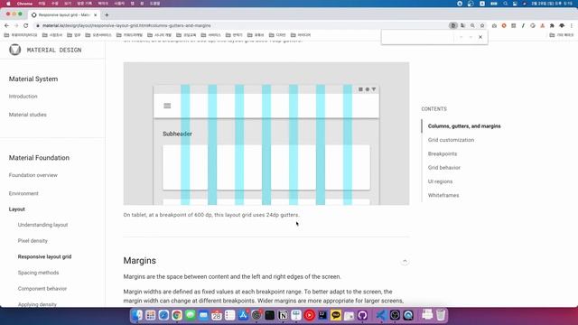Jump to UI regions in contents
Viewport: 578px width, 325px height.
(440, 181)
